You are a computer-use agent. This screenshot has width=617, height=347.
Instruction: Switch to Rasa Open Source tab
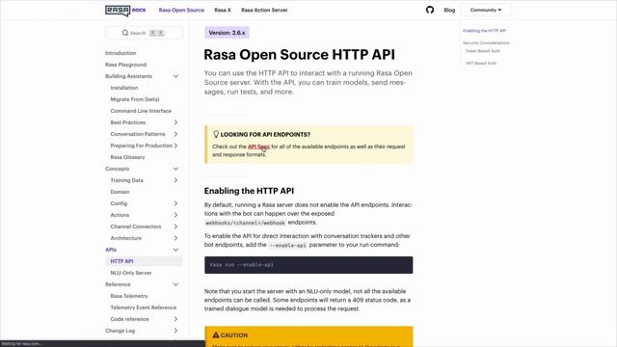click(181, 11)
